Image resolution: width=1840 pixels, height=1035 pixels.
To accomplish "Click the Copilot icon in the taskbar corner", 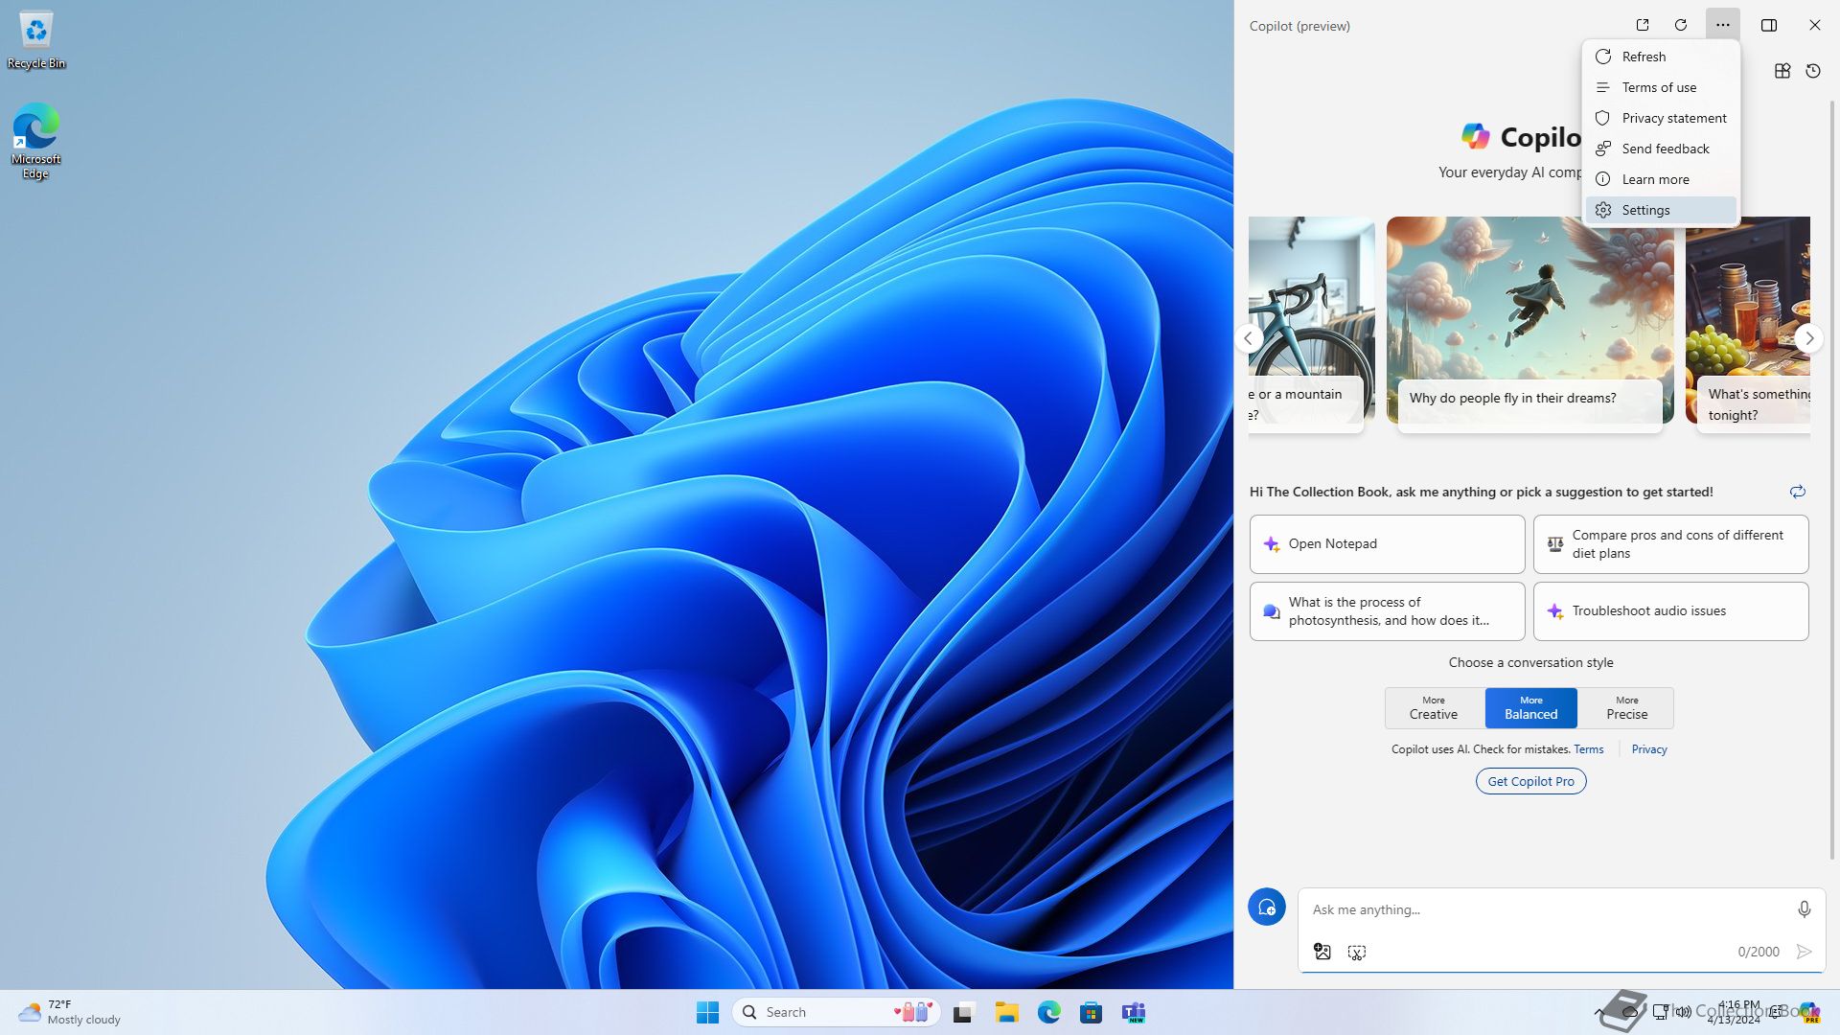I will pyautogui.click(x=1809, y=1013).
